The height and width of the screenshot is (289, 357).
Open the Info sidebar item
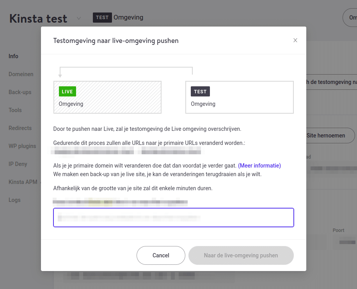[14, 56]
